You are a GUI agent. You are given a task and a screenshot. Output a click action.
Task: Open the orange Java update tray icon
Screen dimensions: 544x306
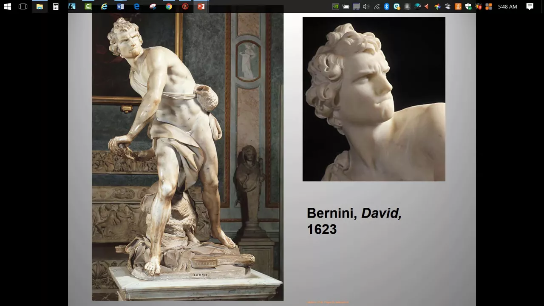pyautogui.click(x=458, y=6)
